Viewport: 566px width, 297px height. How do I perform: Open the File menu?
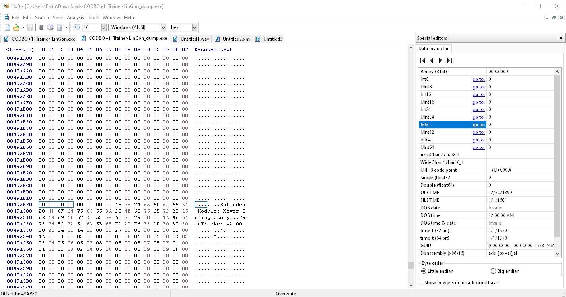[16, 18]
